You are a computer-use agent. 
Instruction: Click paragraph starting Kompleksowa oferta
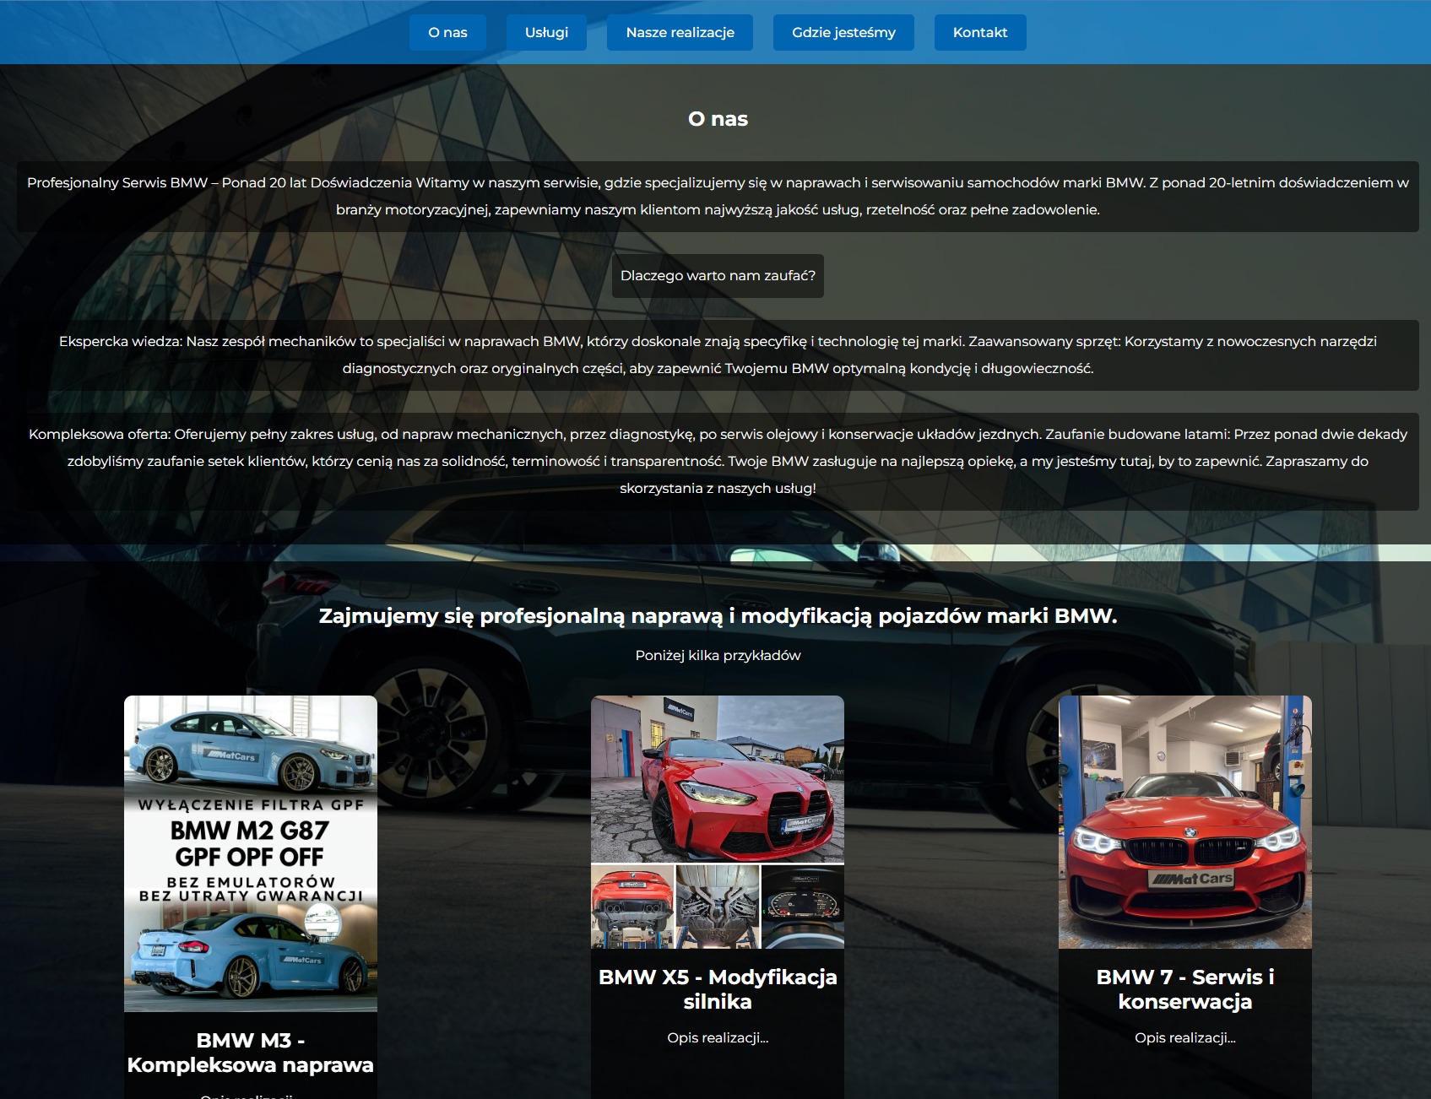tap(718, 461)
